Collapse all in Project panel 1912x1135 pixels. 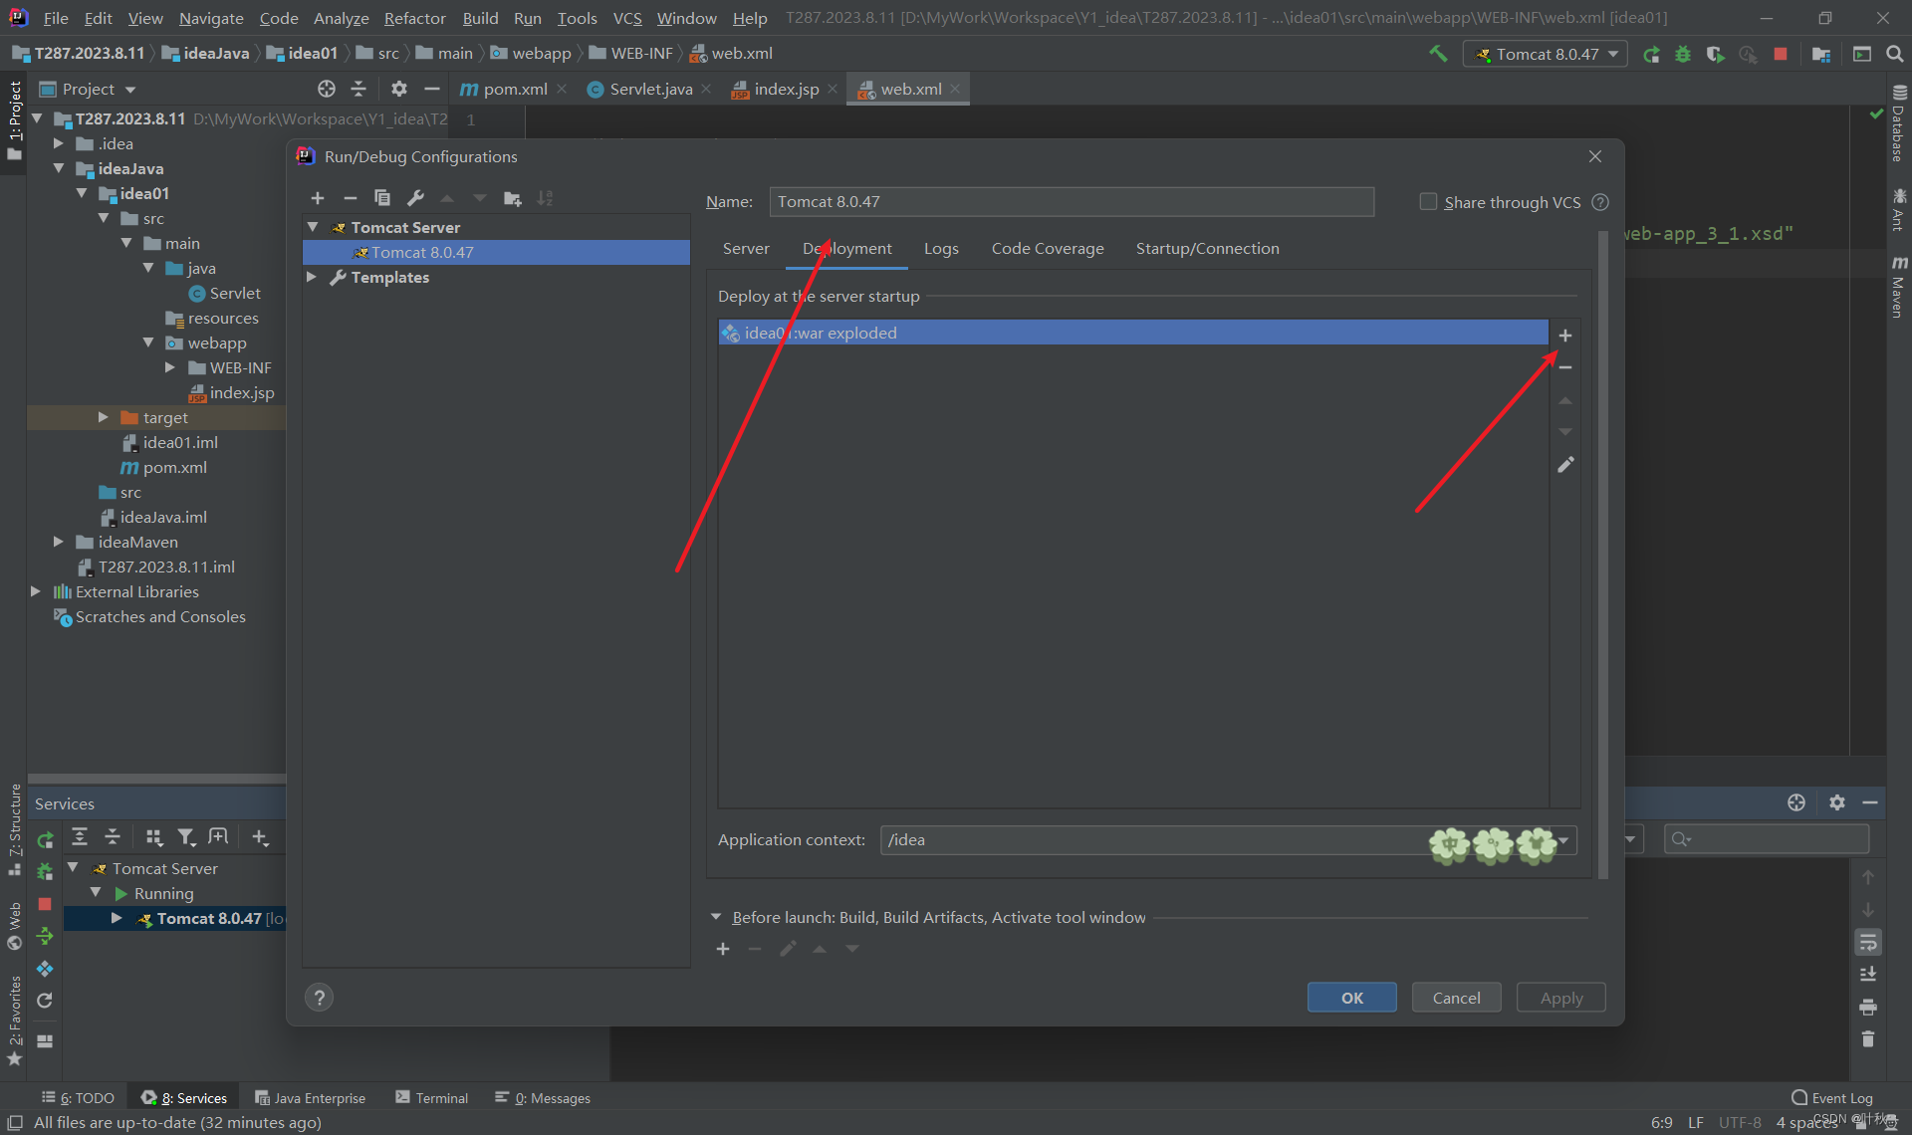tap(358, 89)
